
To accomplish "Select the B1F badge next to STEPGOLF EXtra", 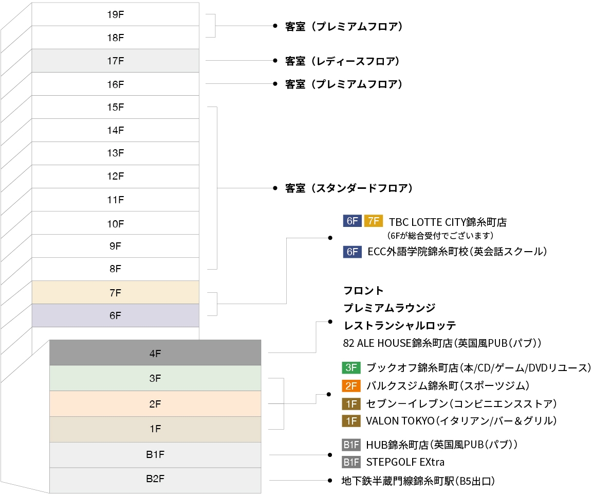I will click(351, 462).
